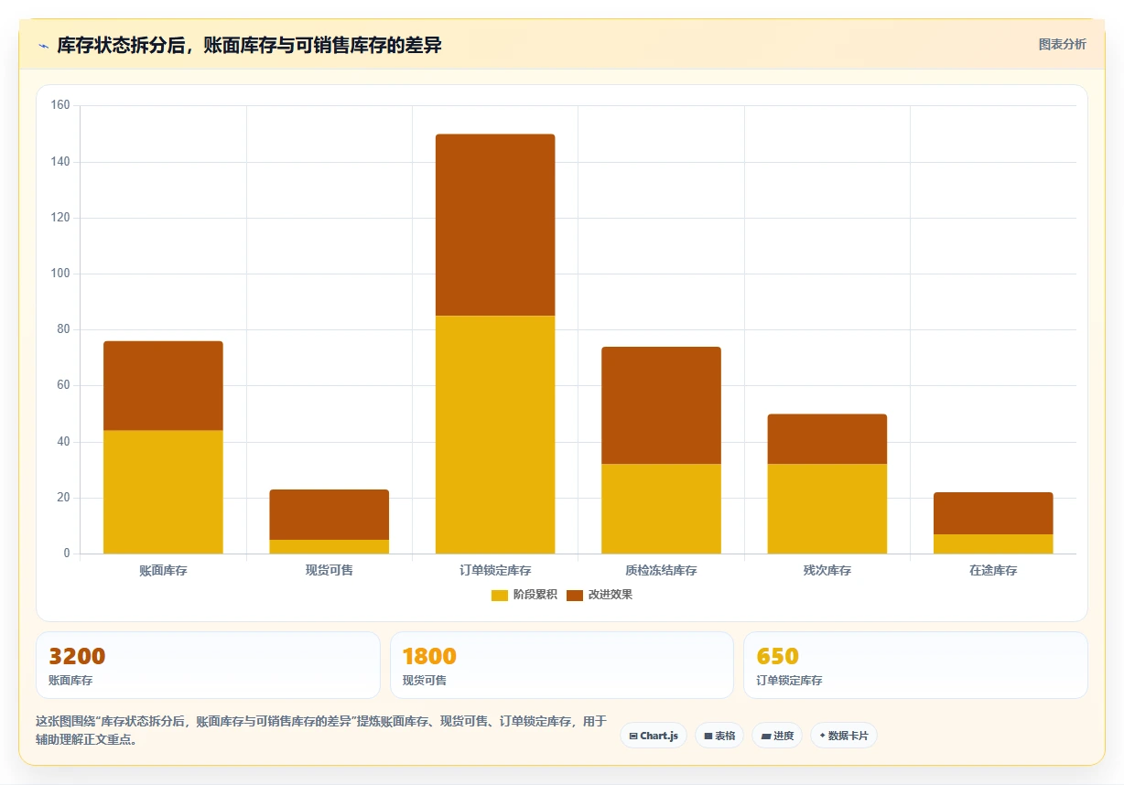
Task: Click the brown segment of 现货可售 bar
Action: pos(330,514)
